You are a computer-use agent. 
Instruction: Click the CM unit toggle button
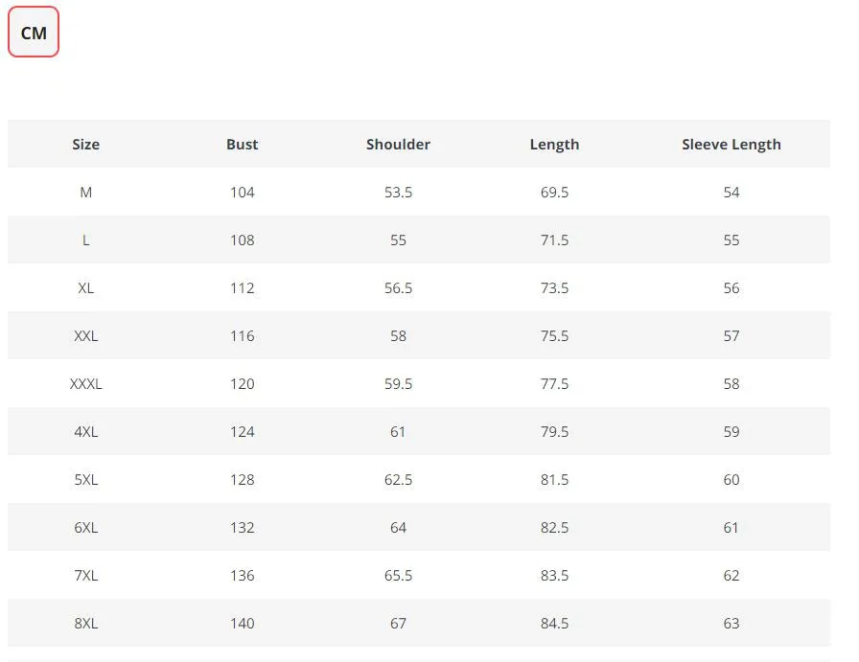point(34,33)
